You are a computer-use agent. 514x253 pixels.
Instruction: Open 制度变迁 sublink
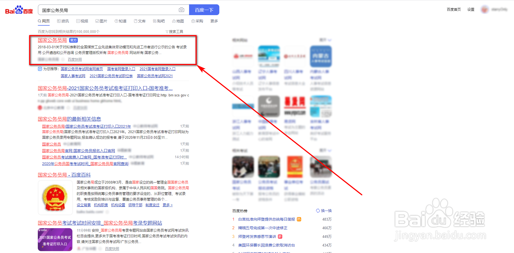pos(152,205)
